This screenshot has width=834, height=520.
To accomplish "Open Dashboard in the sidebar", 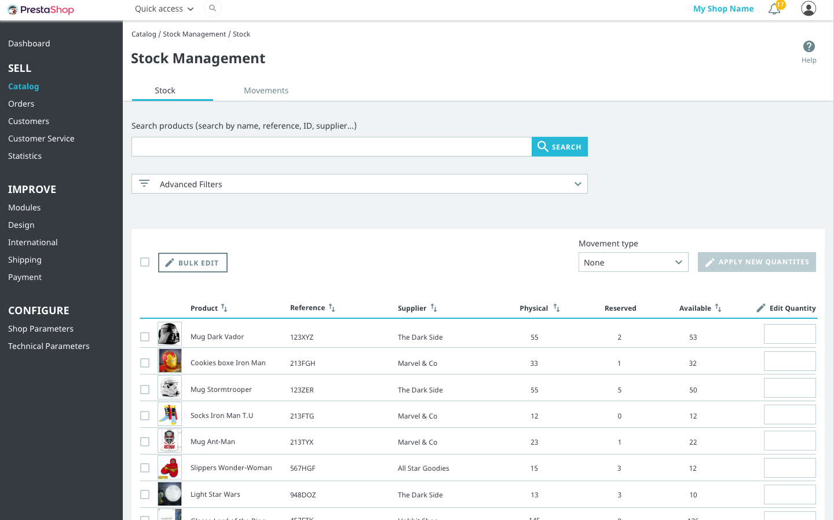I will (x=29, y=43).
